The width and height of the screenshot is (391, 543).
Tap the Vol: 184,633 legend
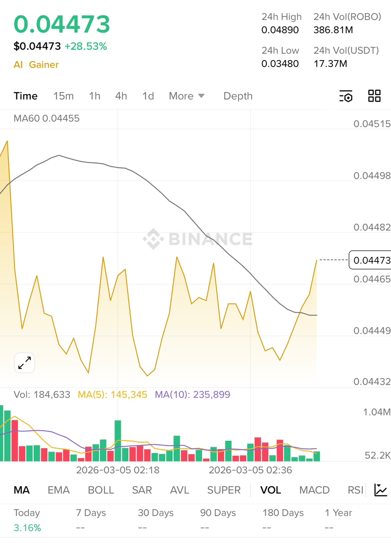tap(42, 394)
